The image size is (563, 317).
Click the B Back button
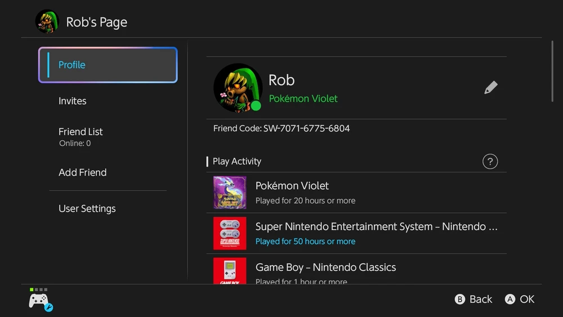(x=473, y=299)
